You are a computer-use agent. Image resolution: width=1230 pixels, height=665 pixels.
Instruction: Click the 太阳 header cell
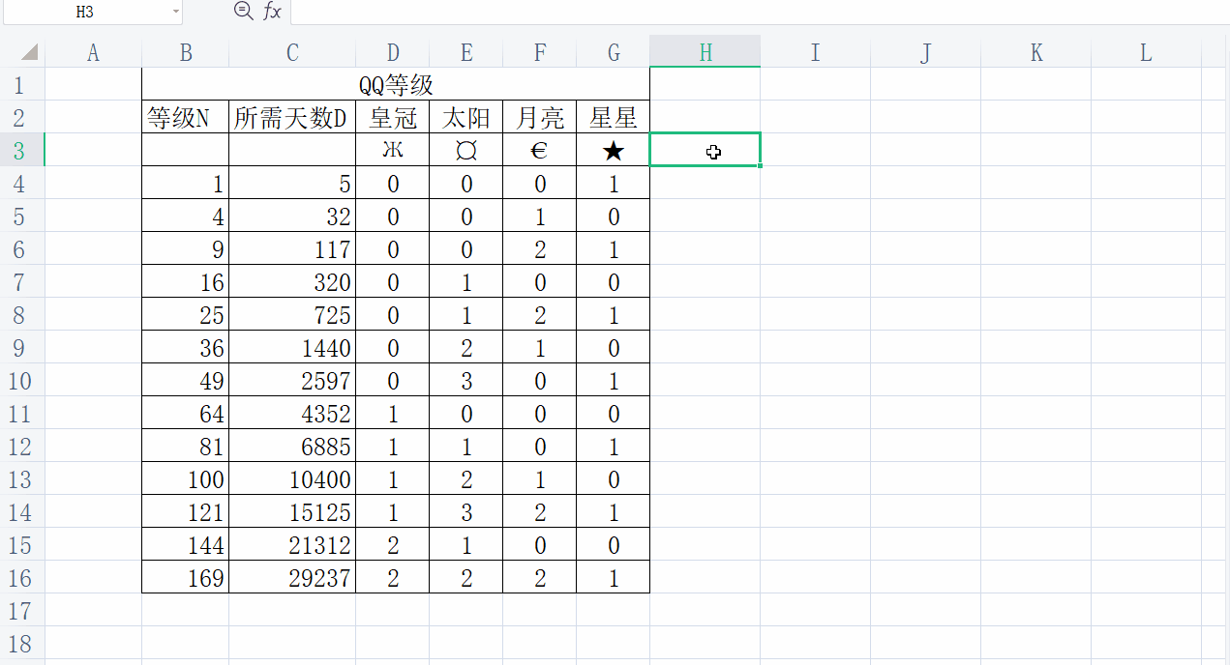tap(465, 118)
